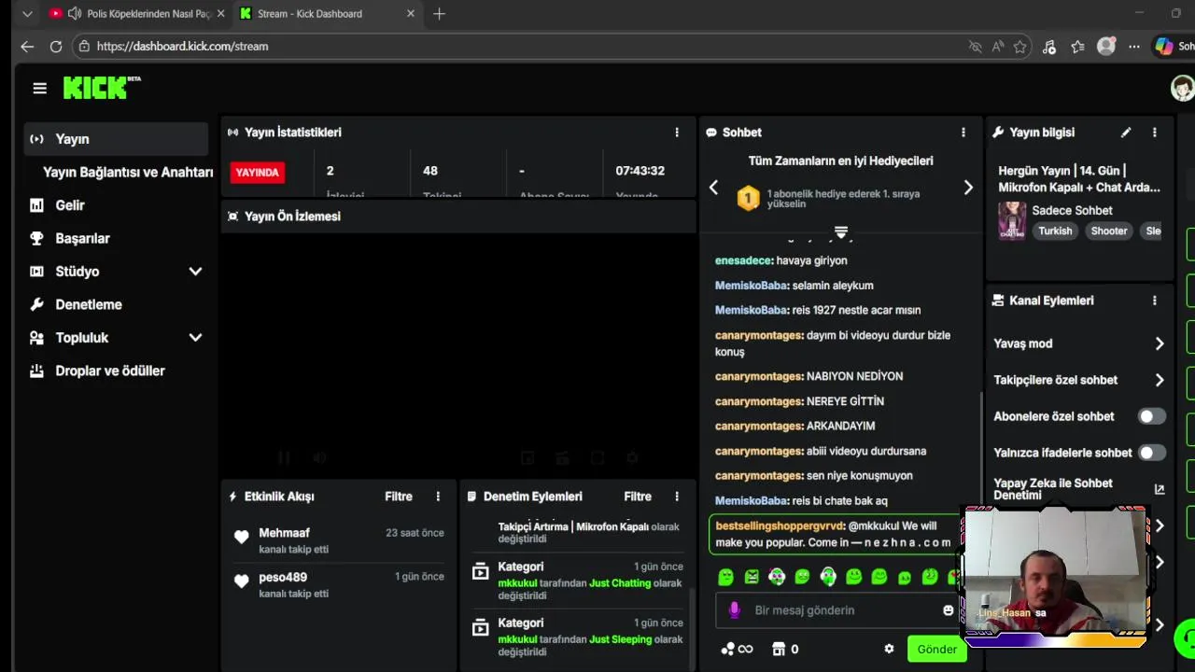Screen dimensions: 1195x672
Task: Click the Turkish tag chip
Action: click(1055, 231)
